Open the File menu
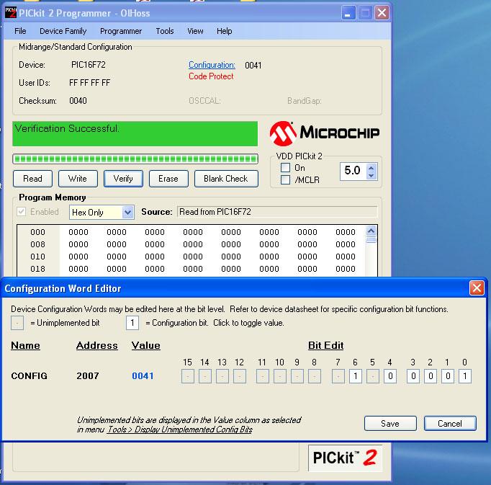This screenshot has width=491, height=485. [x=20, y=31]
